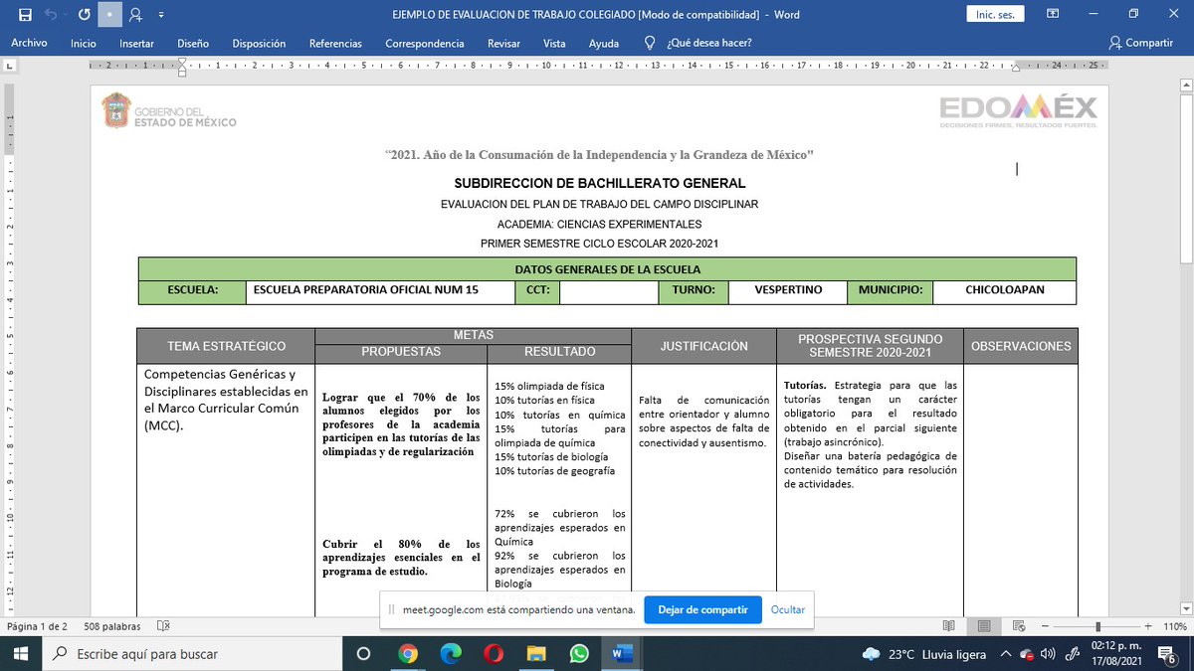The height and width of the screenshot is (671, 1194).
Task: Open the Ayuda ribbon tab
Action: [603, 43]
